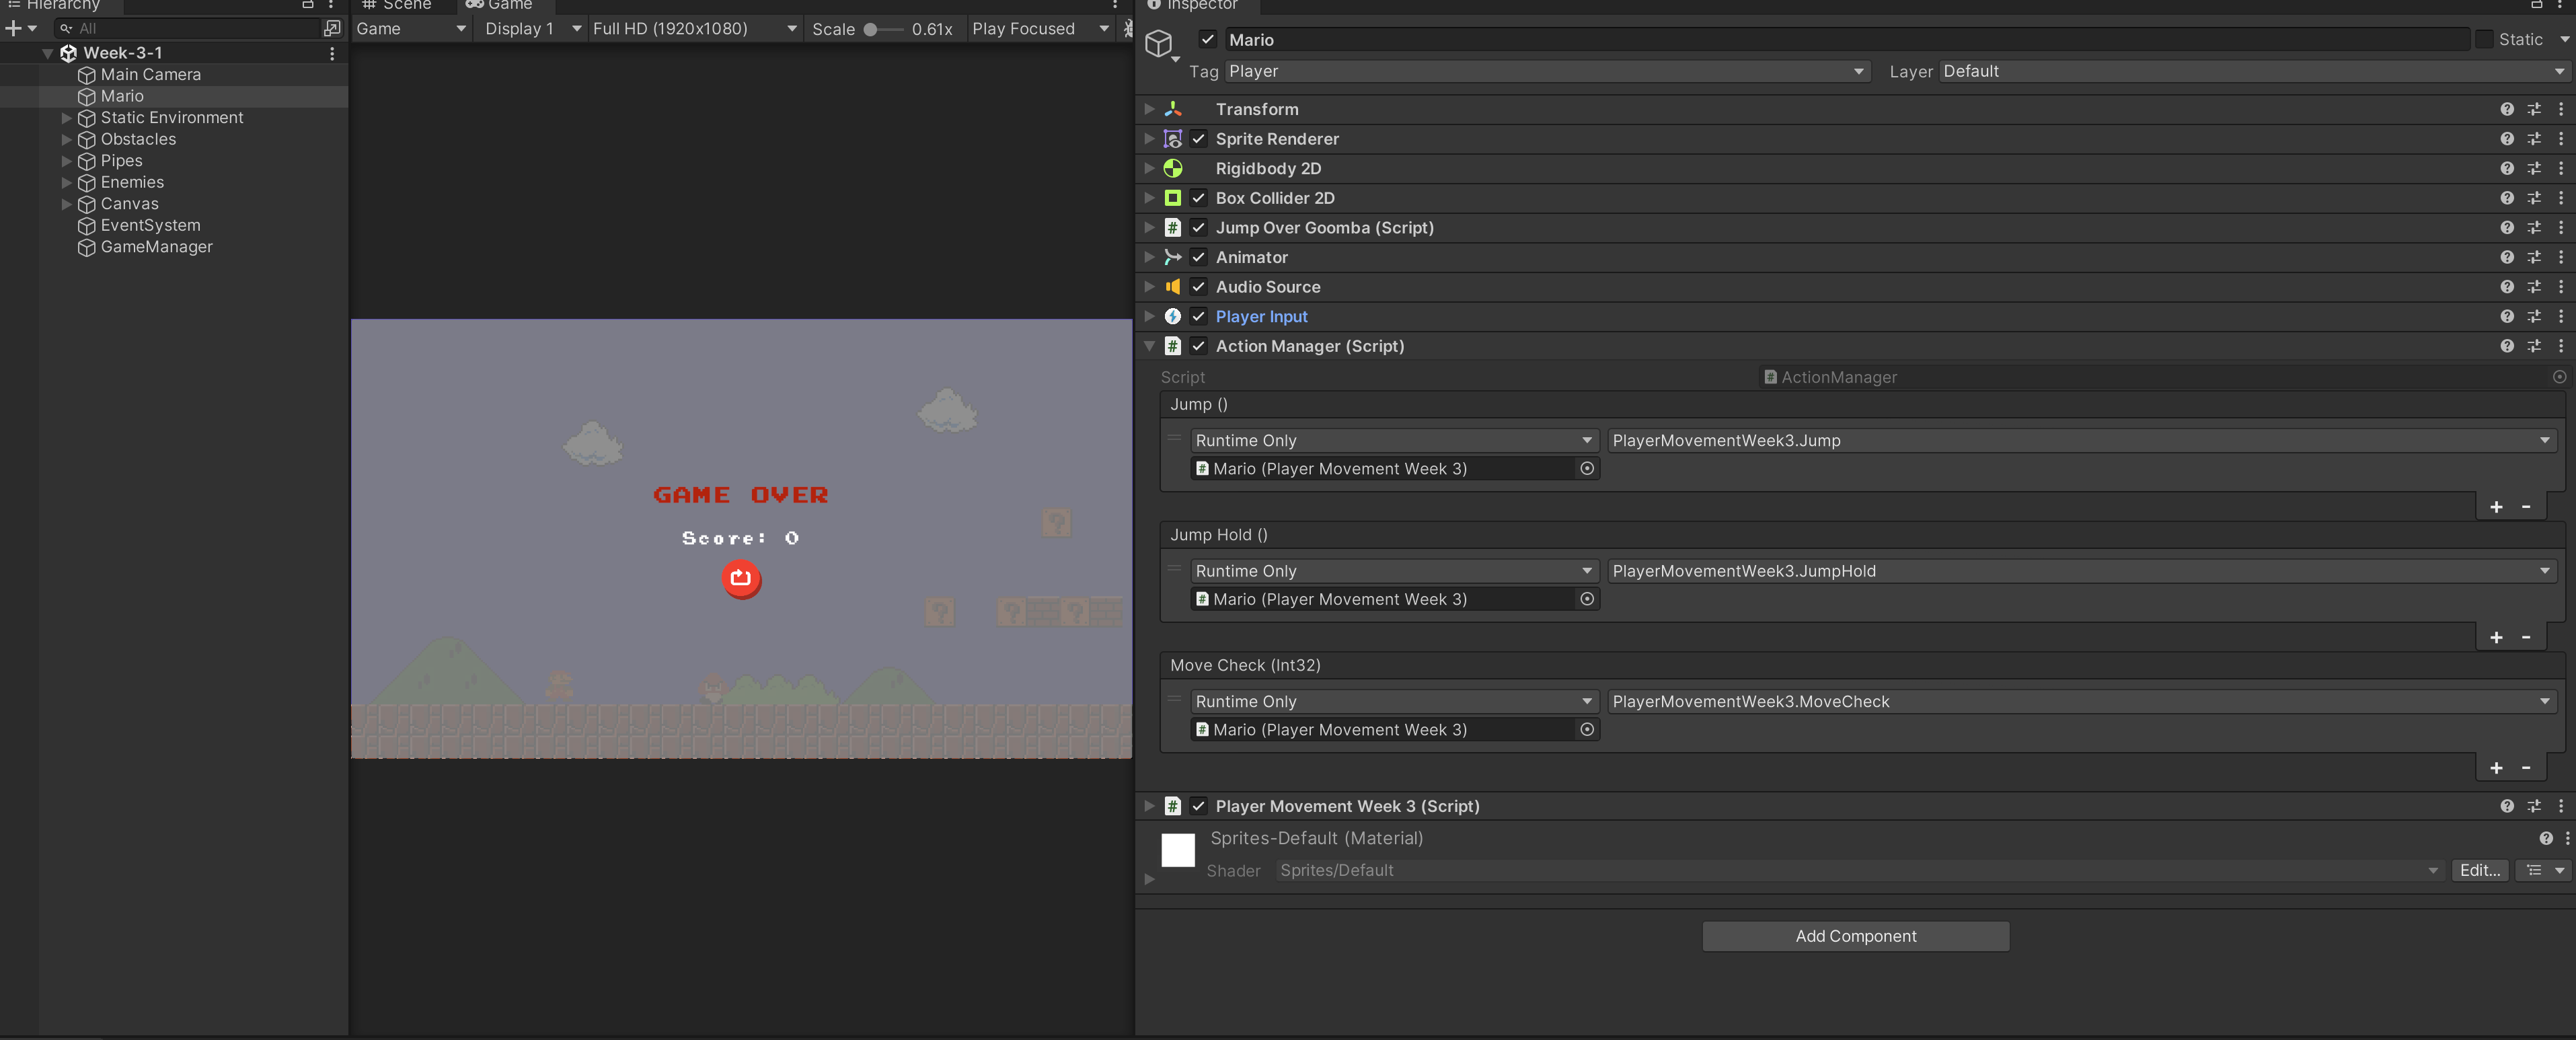The image size is (2576, 1040).
Task: Expand the Transform component
Action: [1149, 109]
